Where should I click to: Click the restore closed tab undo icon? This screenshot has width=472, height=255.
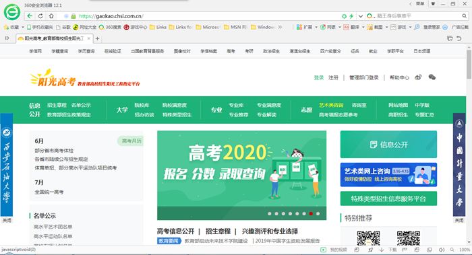coord(459,38)
